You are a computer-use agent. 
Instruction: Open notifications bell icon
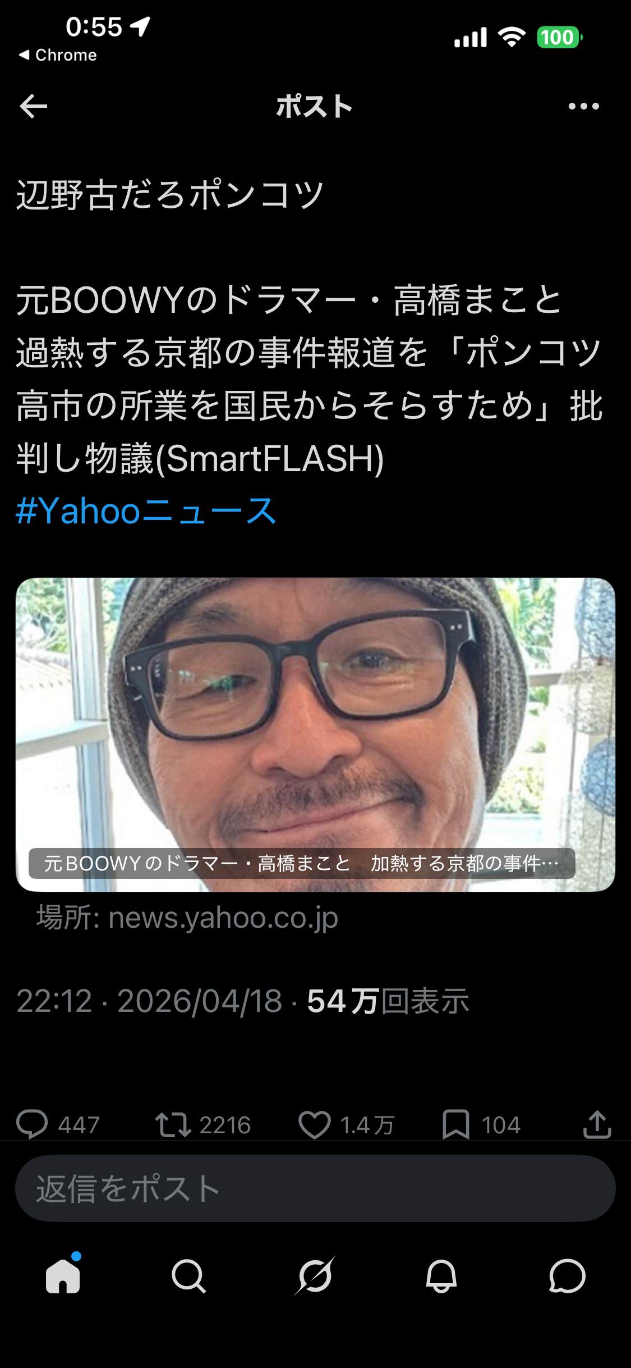pyautogui.click(x=441, y=1276)
